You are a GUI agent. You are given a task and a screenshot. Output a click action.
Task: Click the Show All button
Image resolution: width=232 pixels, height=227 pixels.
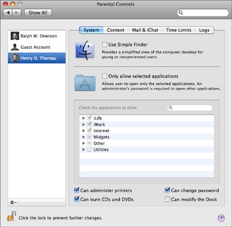coord(38,13)
